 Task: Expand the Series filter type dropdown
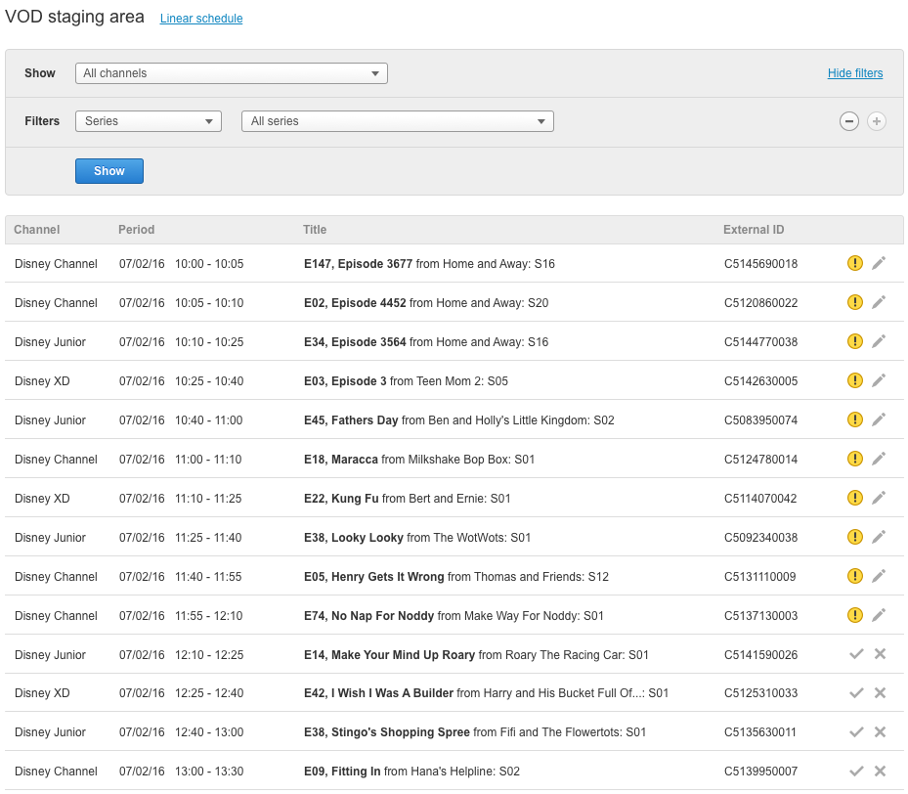[x=149, y=121]
